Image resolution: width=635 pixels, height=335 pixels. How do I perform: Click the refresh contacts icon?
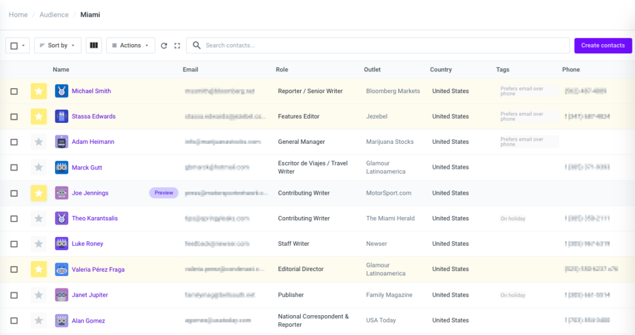tap(164, 45)
